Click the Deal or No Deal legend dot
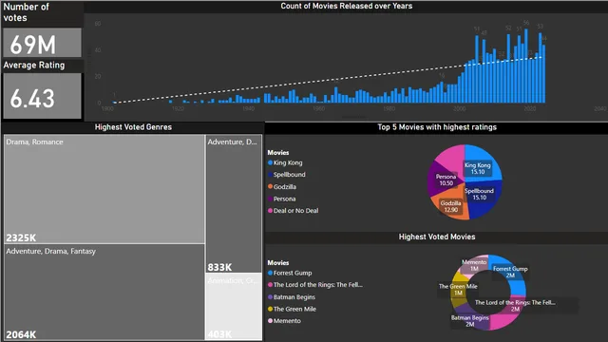The width and height of the screenshot is (608, 342). pyautogui.click(x=270, y=211)
